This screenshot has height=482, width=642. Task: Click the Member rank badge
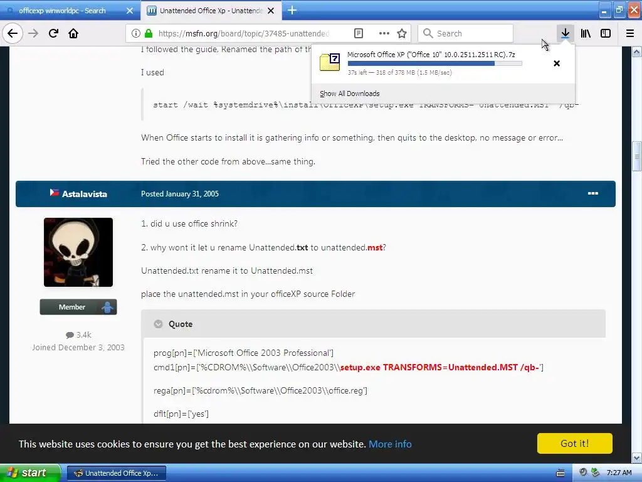[78, 307]
